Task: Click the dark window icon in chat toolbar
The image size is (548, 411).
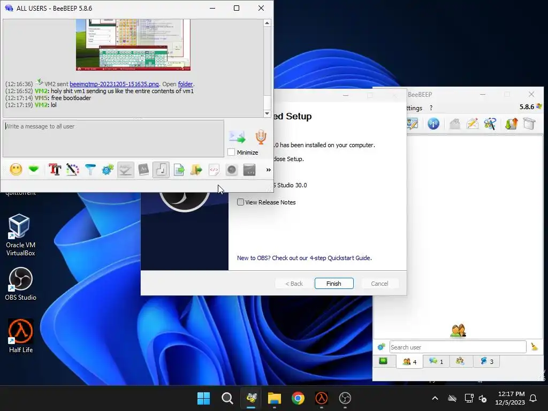Action: pyautogui.click(x=249, y=170)
